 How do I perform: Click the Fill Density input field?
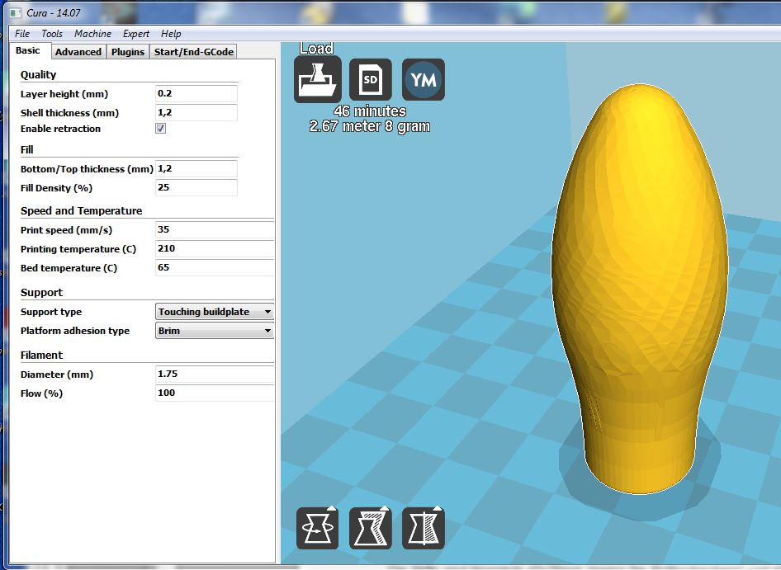point(196,188)
